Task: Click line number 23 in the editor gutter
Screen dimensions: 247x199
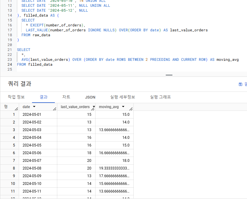Action: pos(10,60)
